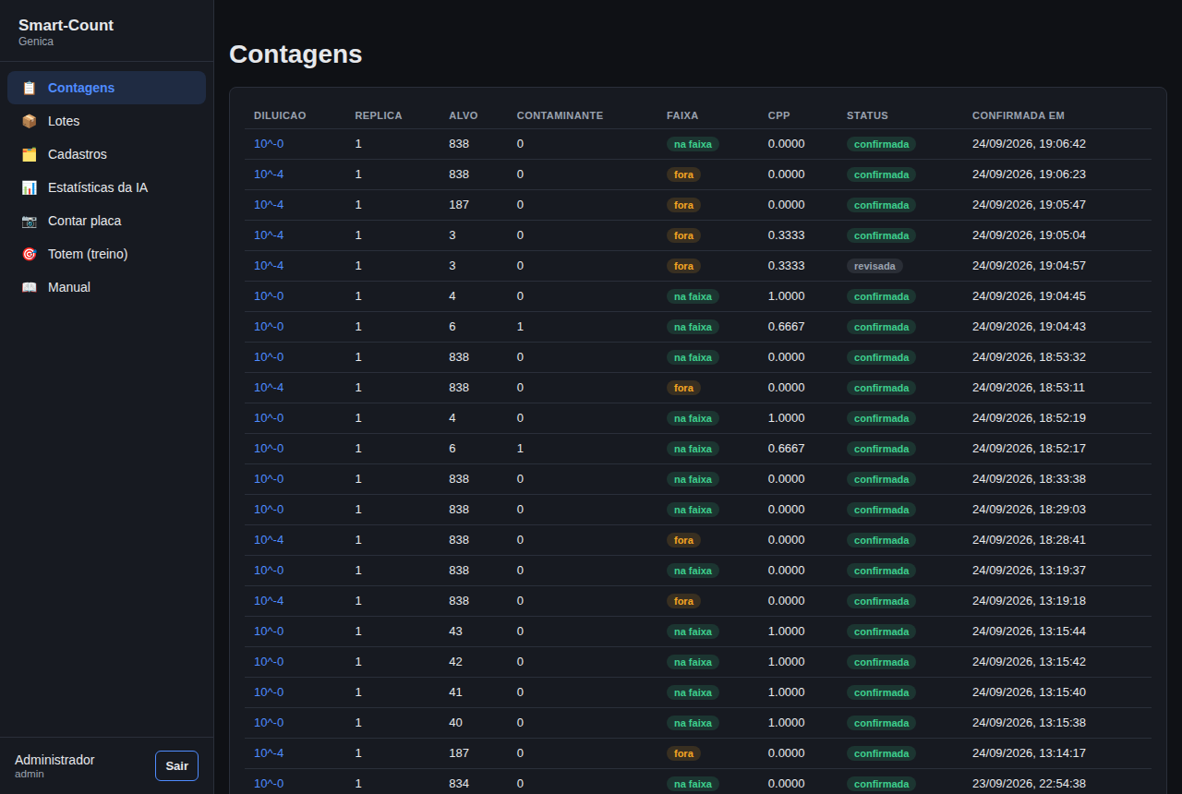Click the contaminante value in the 18:52:17 row
Viewport: 1182px width, 794px height.
click(x=520, y=449)
